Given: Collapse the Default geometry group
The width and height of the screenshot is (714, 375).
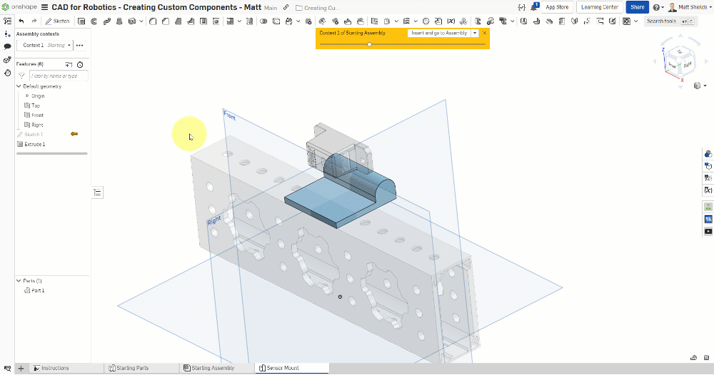Looking at the screenshot, I should (x=19, y=86).
